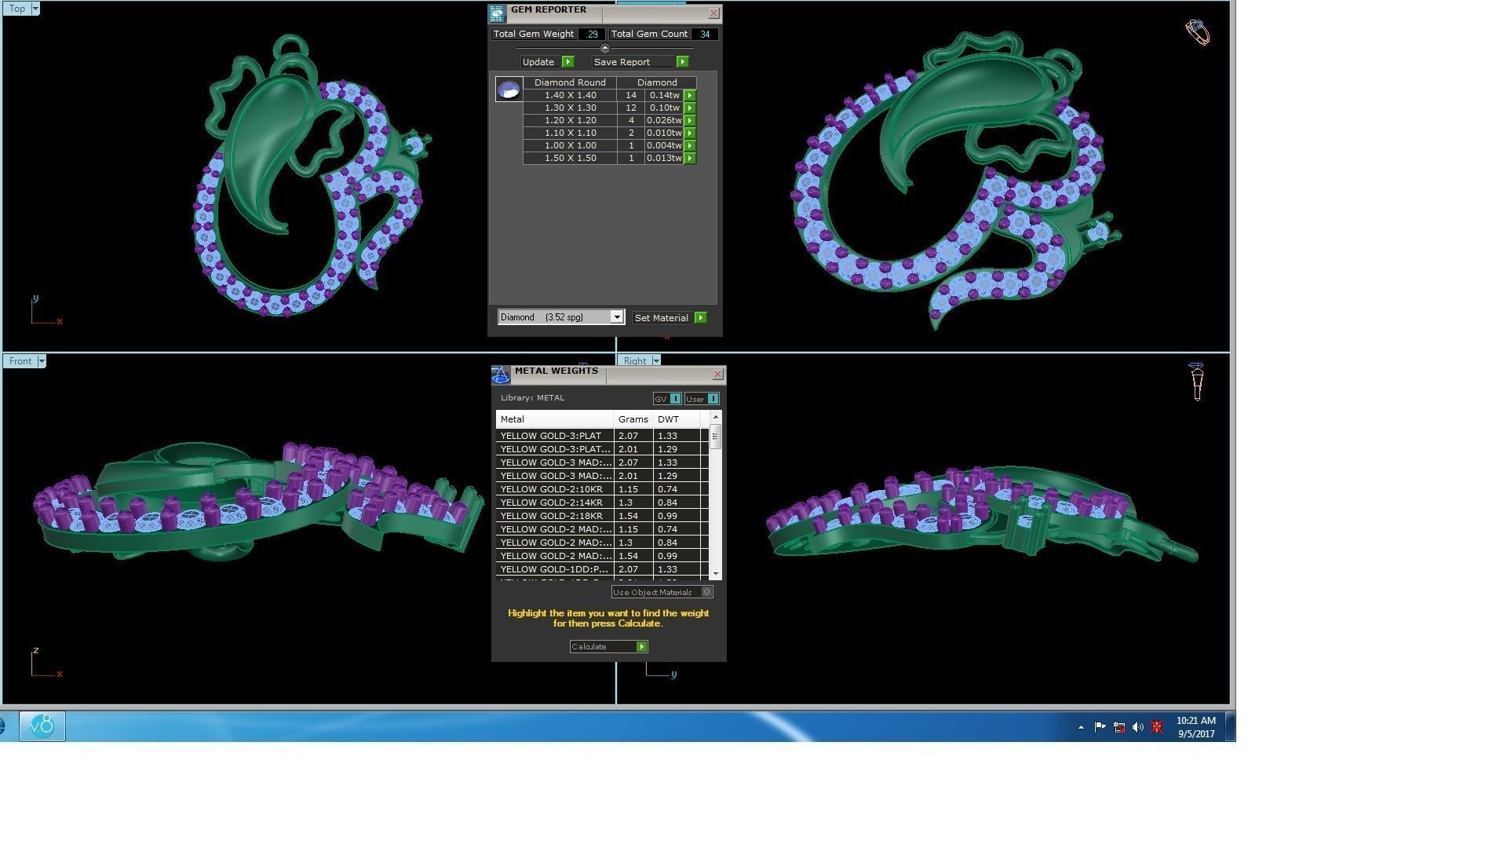Click the Diamond Round gem thumbnail
Screen dimensions: 1507x848
coord(509,90)
